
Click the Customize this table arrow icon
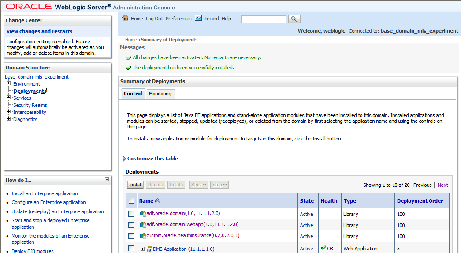124,159
